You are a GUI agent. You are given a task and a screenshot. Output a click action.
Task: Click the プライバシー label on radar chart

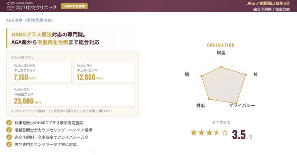242,106
